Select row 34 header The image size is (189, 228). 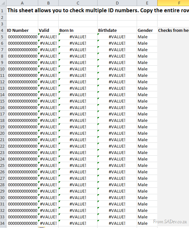(x=3, y=223)
